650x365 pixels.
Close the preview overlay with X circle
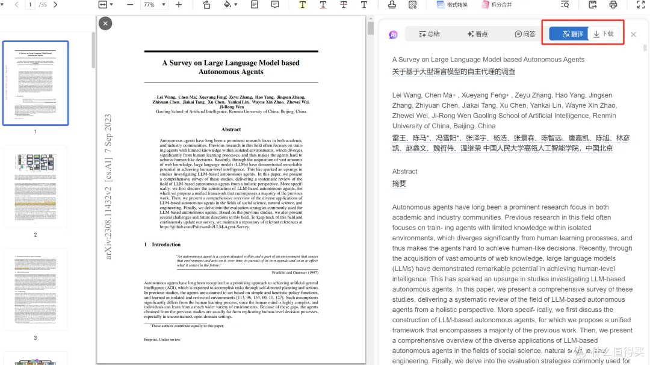(x=105, y=23)
